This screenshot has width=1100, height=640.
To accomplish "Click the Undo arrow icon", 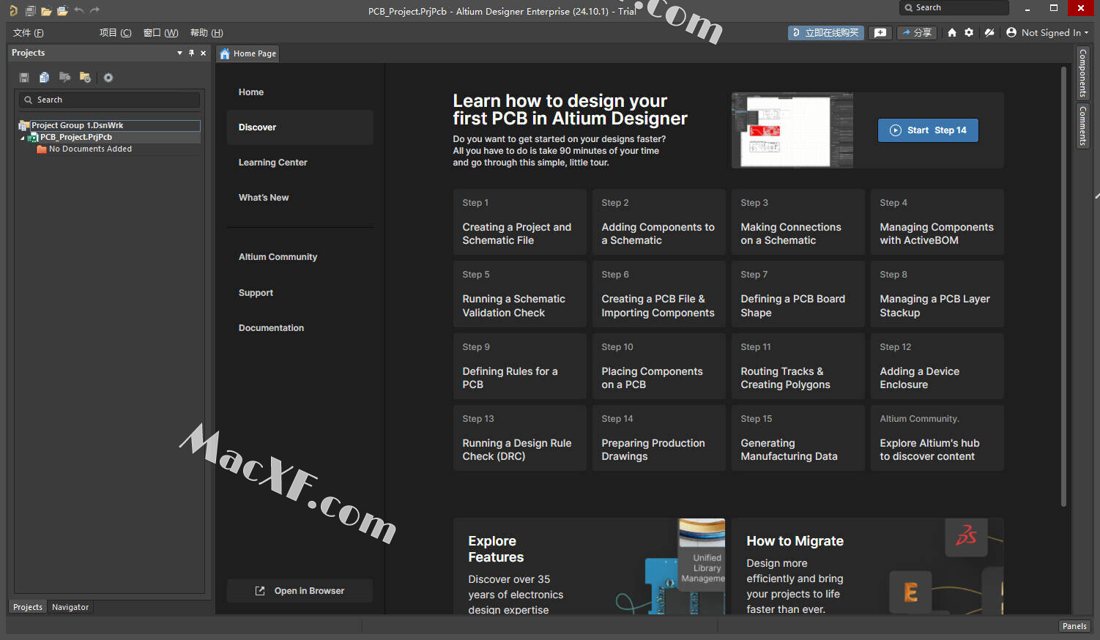I will coord(78,10).
